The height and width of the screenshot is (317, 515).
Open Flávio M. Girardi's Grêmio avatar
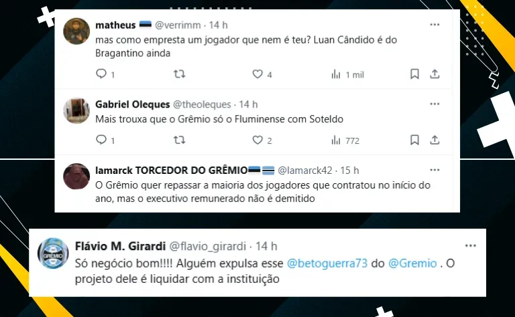(53, 253)
